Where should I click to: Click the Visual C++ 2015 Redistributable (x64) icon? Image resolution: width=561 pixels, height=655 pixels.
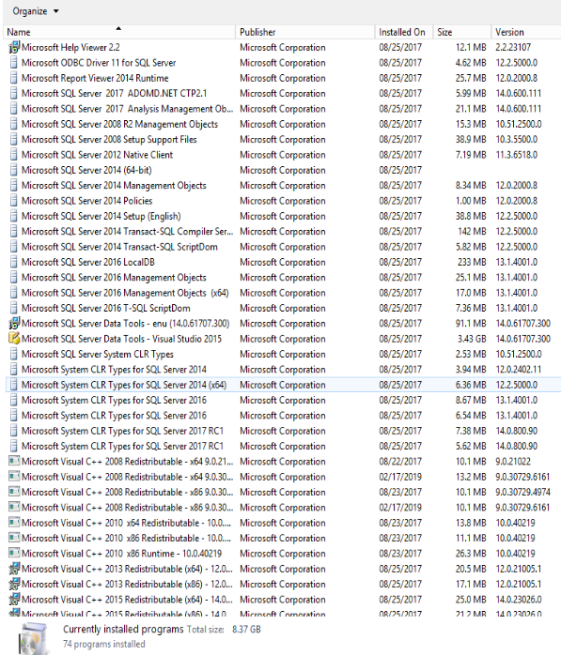click(14, 600)
